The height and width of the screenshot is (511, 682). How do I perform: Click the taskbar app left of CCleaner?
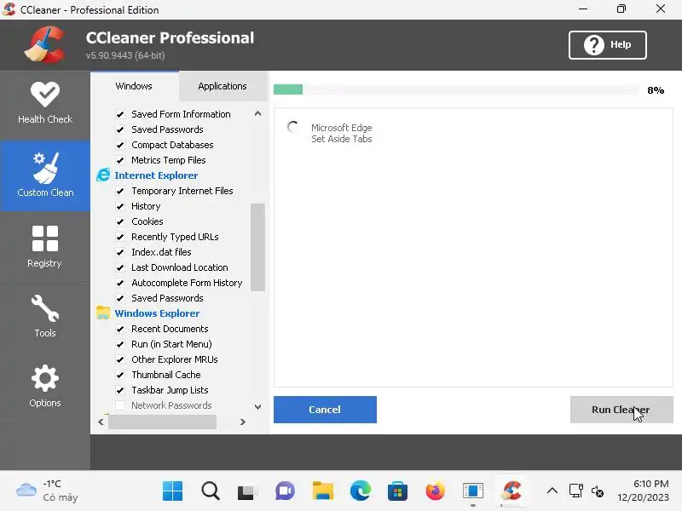(473, 491)
